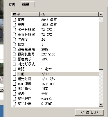Select the ISO 速度 property name

[x=24, y=84]
